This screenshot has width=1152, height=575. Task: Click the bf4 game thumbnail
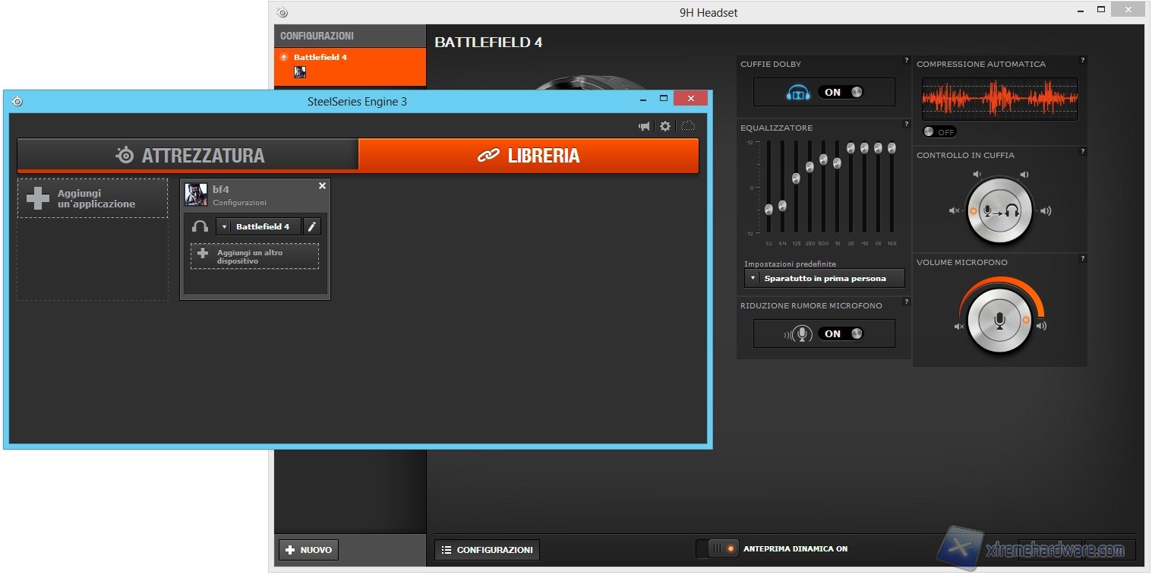tap(196, 195)
